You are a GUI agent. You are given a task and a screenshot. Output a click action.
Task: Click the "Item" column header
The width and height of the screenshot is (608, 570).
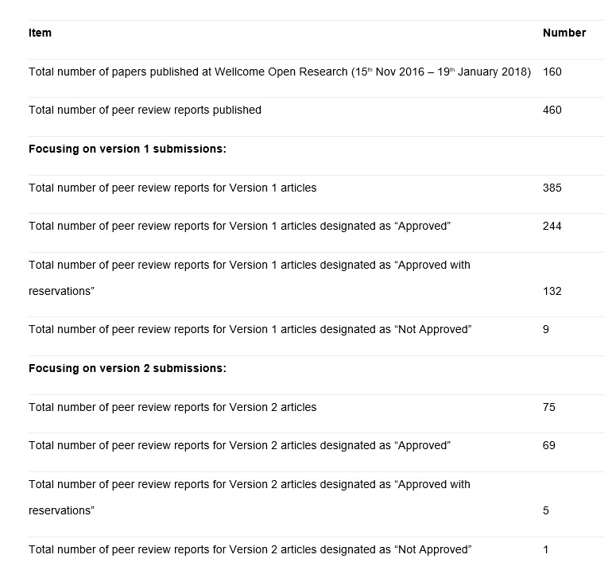click(40, 33)
